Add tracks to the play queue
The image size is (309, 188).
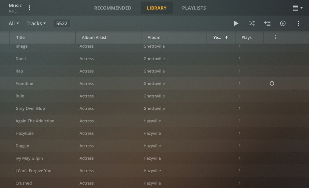click(x=267, y=23)
